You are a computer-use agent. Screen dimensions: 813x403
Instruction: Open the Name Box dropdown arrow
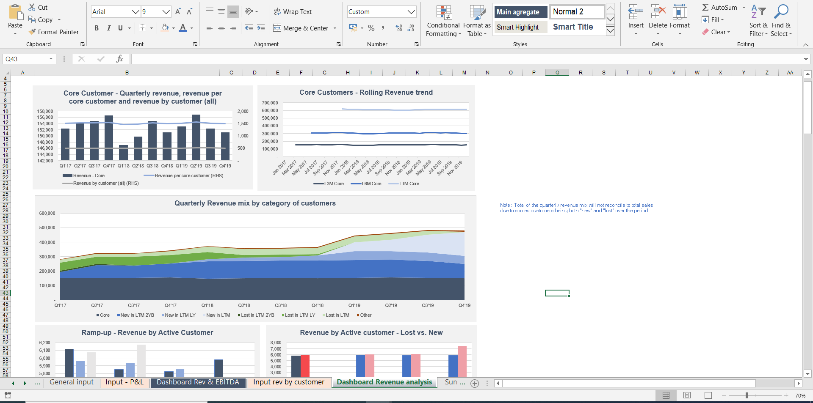[x=51, y=59]
